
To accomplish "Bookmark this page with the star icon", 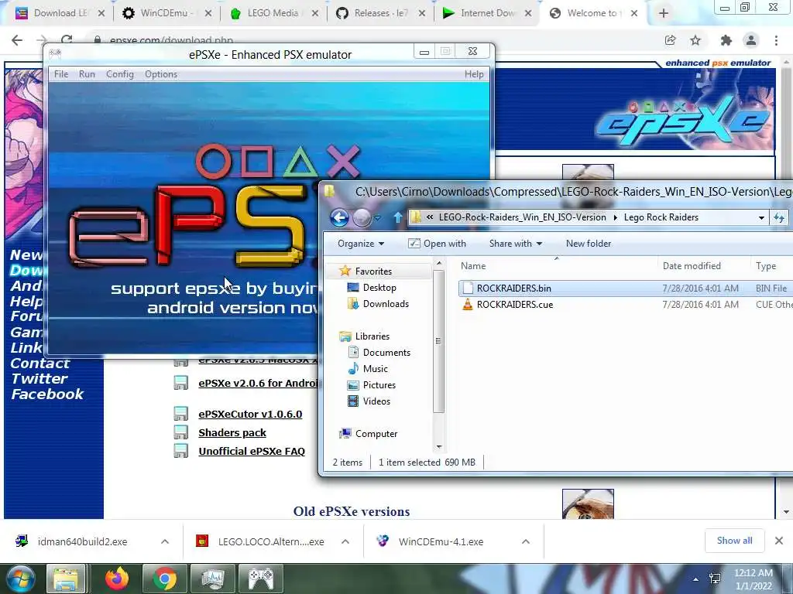I will click(x=695, y=40).
